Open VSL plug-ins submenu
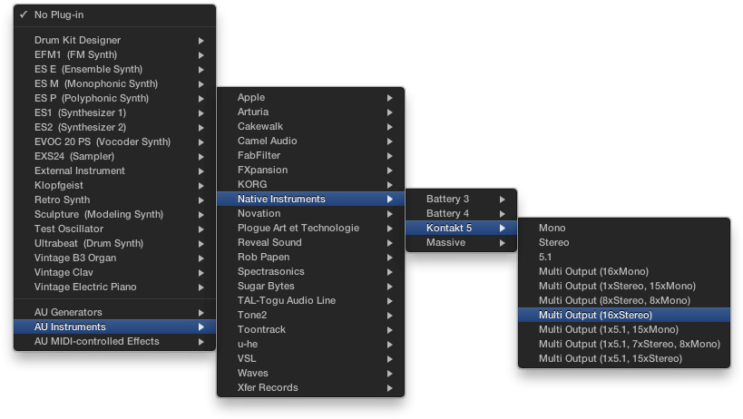743x419 pixels. [x=310, y=359]
